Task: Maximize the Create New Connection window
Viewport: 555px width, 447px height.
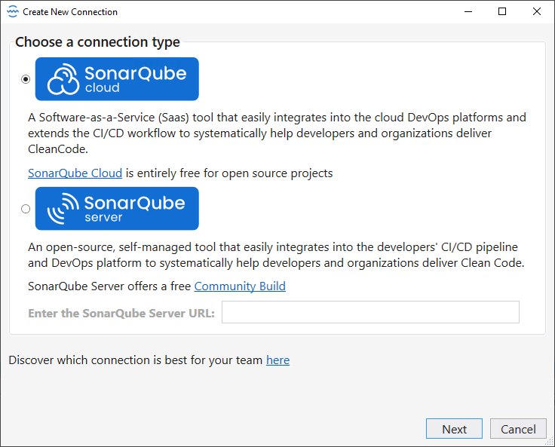Action: 502,11
